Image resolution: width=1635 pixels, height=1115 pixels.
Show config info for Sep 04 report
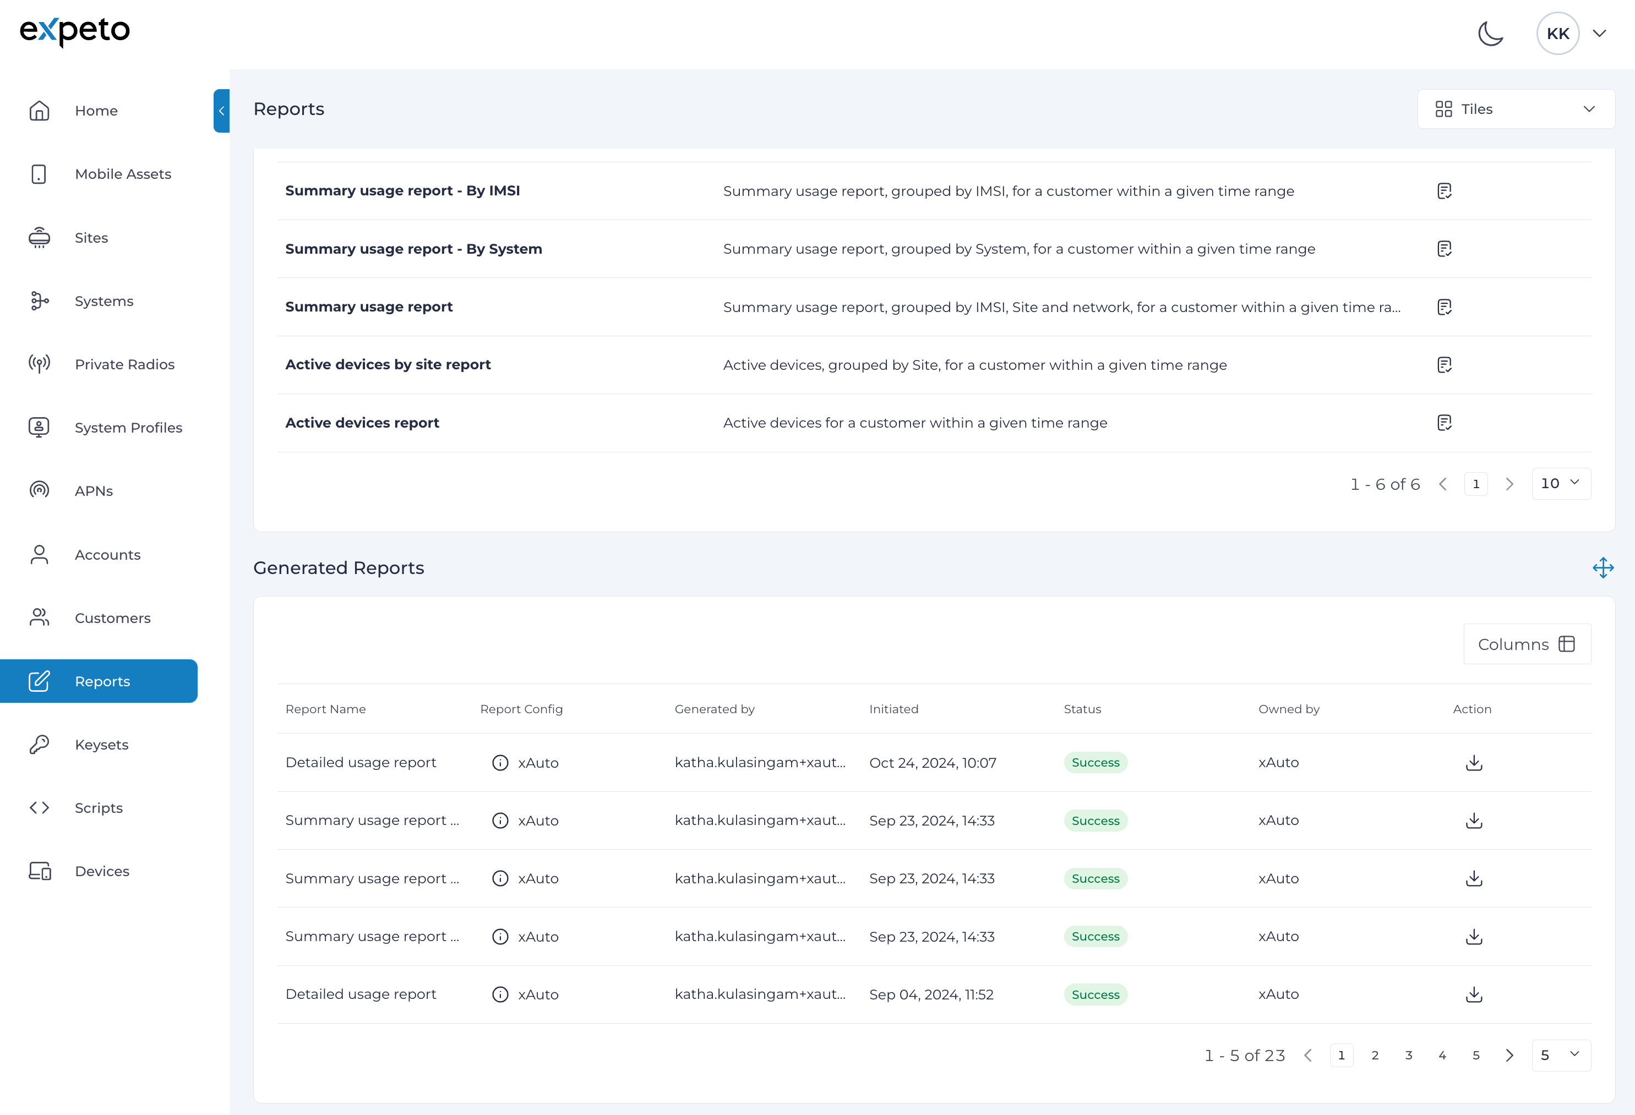(500, 994)
